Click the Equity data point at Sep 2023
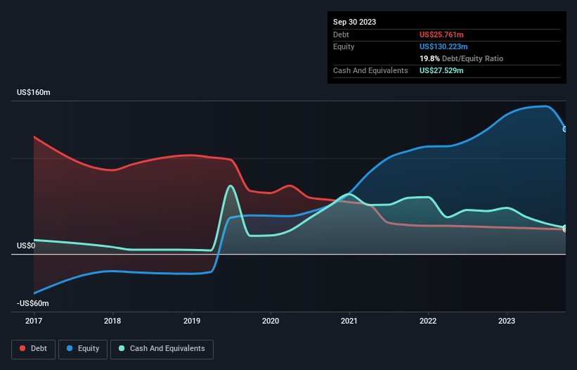Viewport: 577px width, 370px height. pyautogui.click(x=565, y=129)
